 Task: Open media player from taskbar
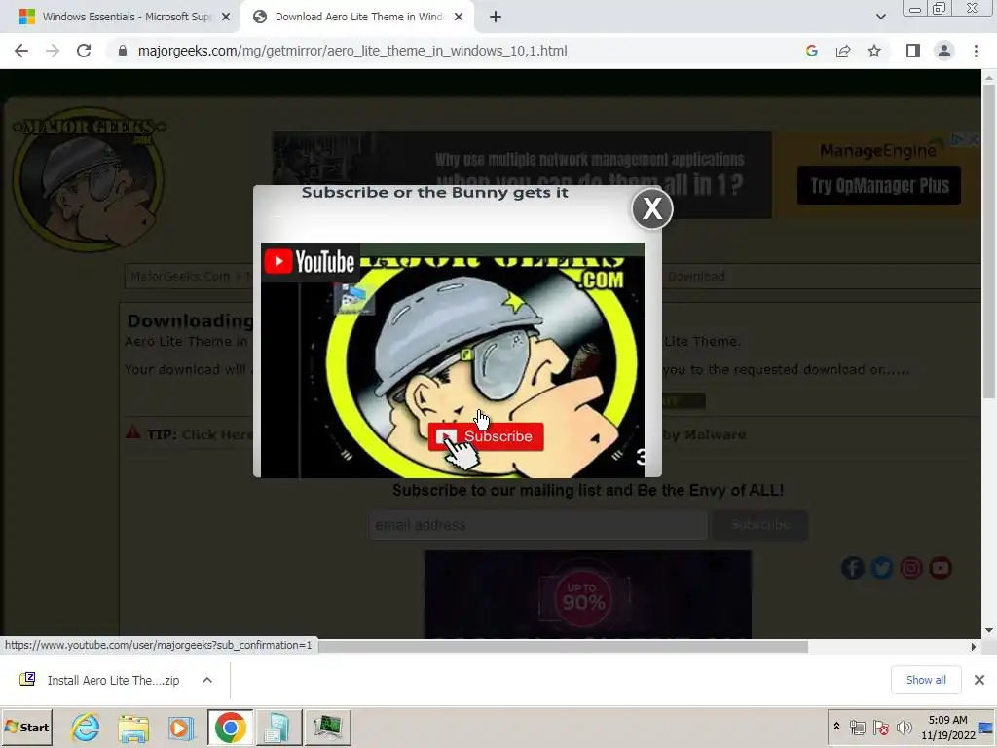point(181,727)
